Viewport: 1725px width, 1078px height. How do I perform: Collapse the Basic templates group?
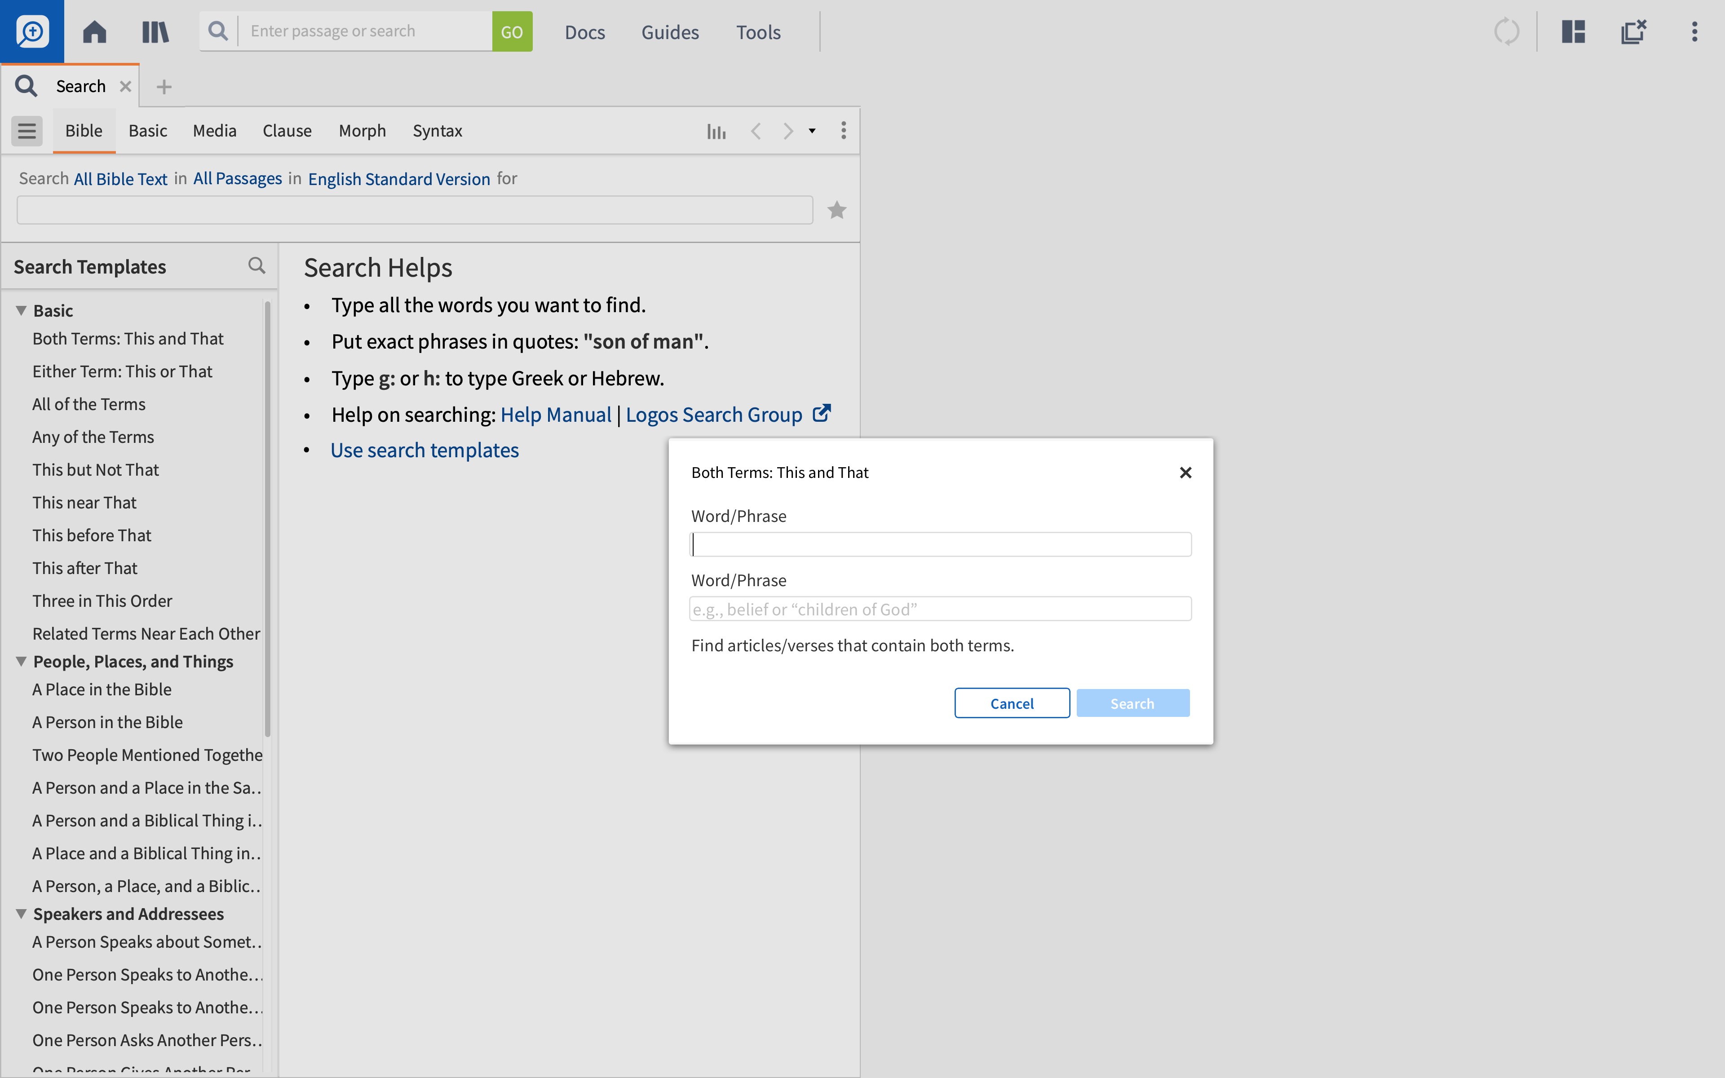point(22,311)
